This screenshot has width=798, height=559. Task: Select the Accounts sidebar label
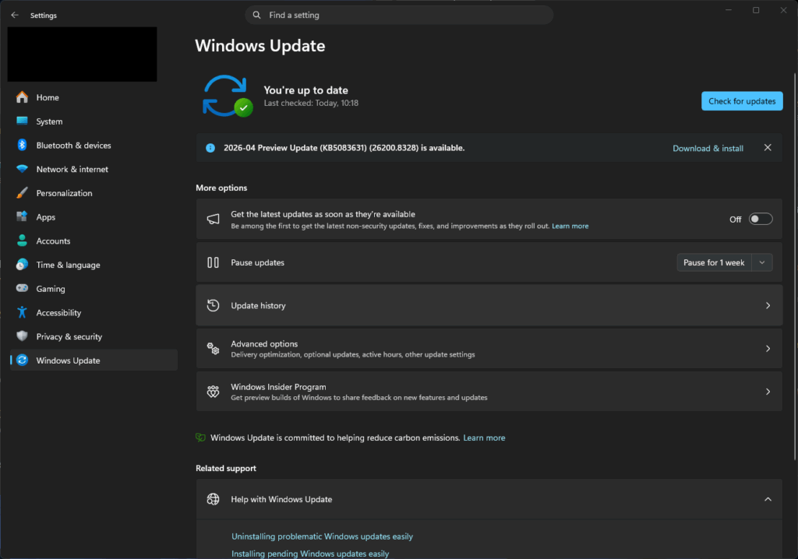point(53,241)
